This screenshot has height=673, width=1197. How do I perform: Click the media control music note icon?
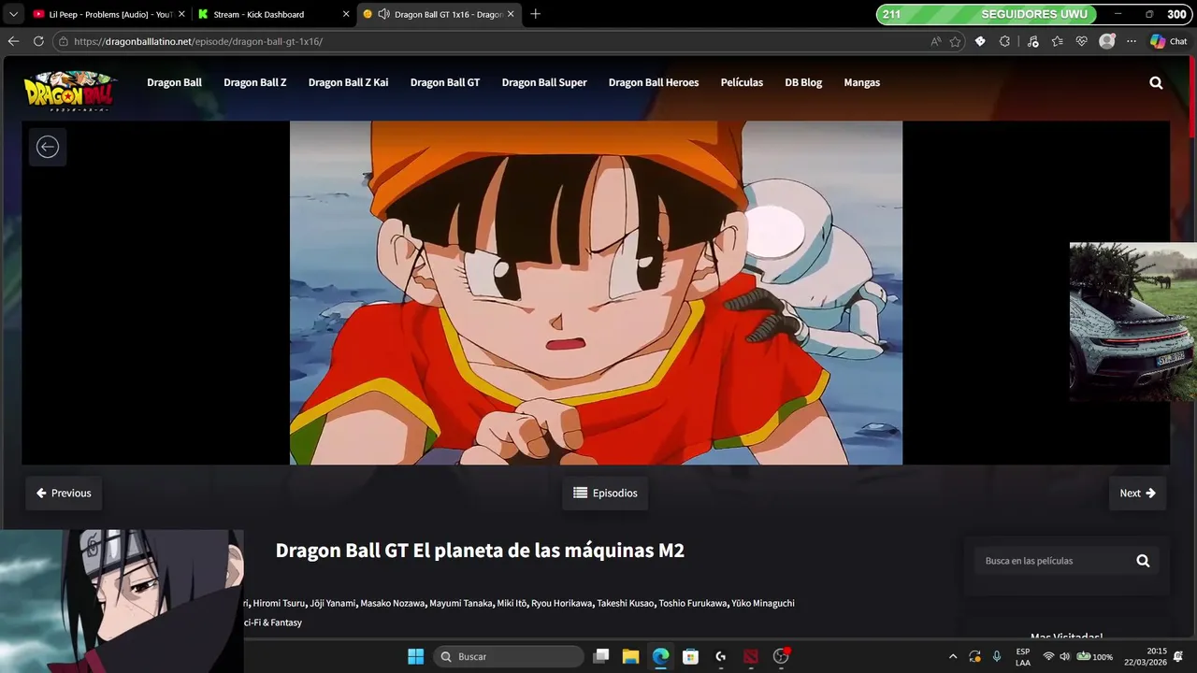(x=1032, y=41)
